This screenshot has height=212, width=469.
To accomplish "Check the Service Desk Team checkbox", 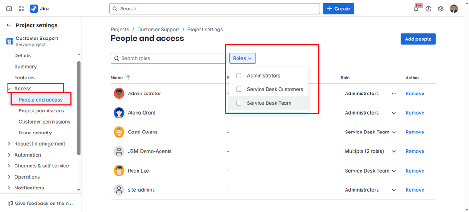I will 238,103.
